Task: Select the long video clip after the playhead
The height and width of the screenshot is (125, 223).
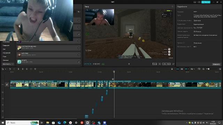Action: pos(165,85)
